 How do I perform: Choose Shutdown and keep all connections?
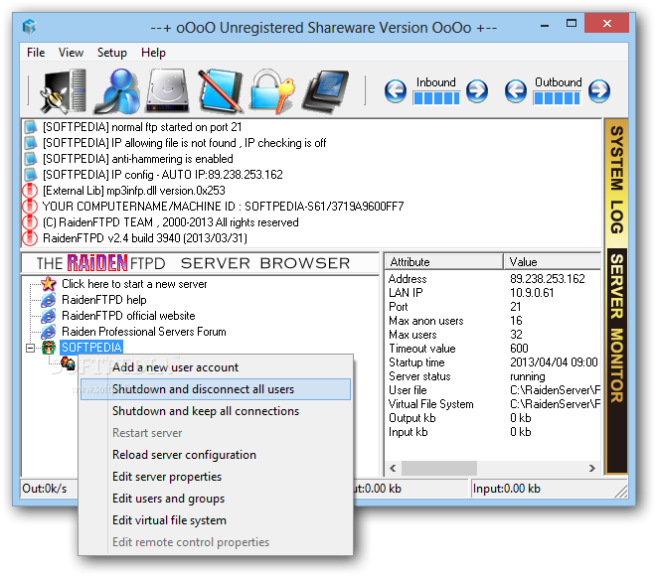216,411
